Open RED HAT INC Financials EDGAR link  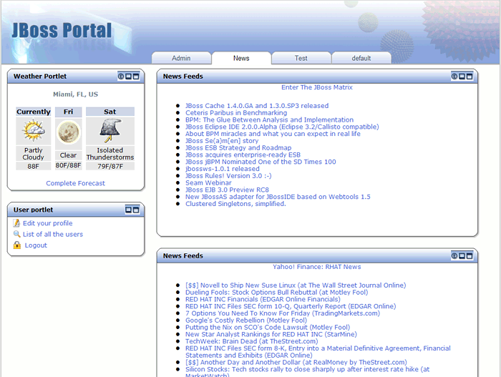(x=263, y=299)
